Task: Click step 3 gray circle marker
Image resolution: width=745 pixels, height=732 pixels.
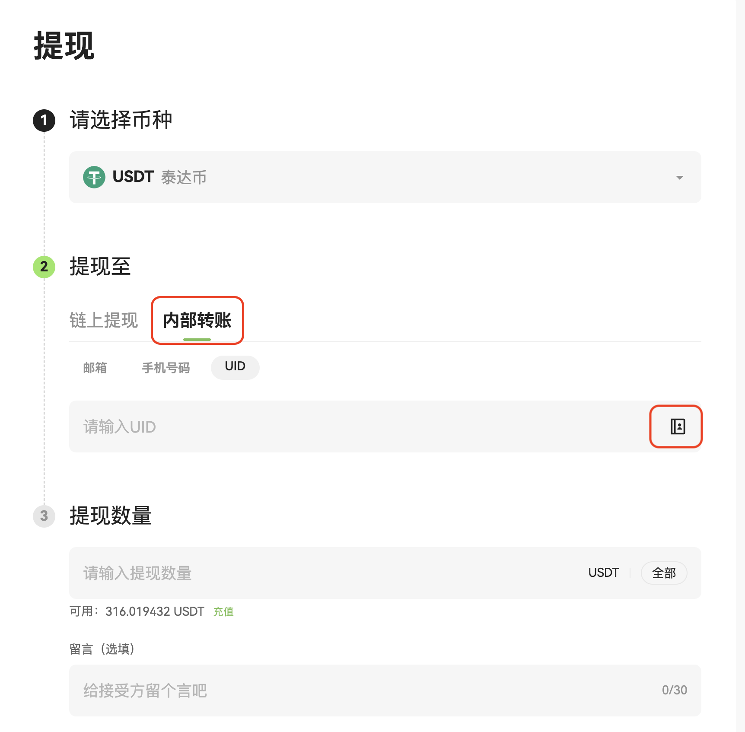Action: [x=44, y=516]
